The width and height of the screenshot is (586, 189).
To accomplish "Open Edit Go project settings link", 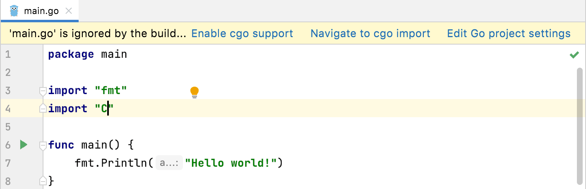I will [509, 33].
